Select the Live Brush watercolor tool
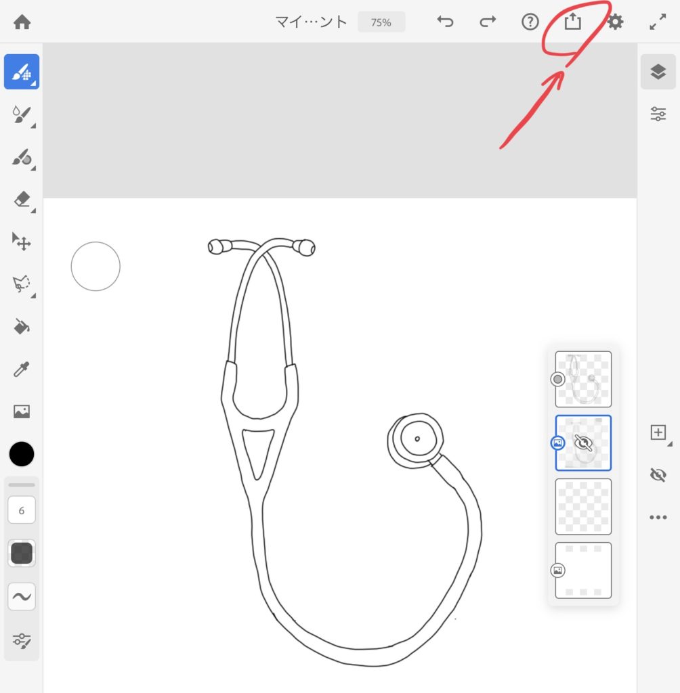The image size is (680, 693). (x=22, y=114)
